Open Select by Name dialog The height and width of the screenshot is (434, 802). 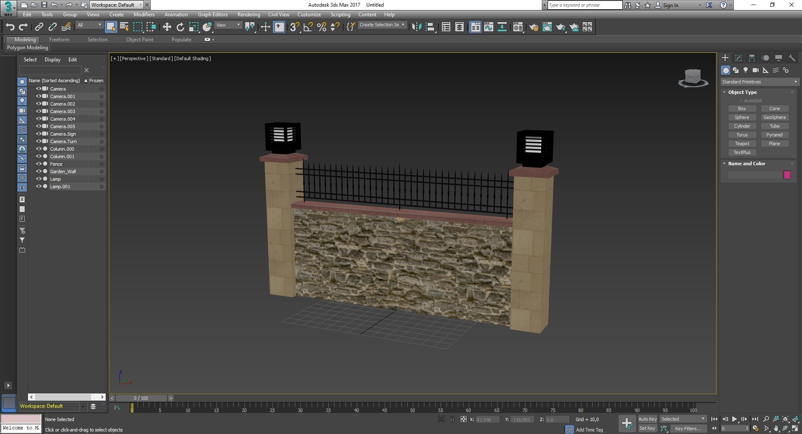tap(124, 27)
